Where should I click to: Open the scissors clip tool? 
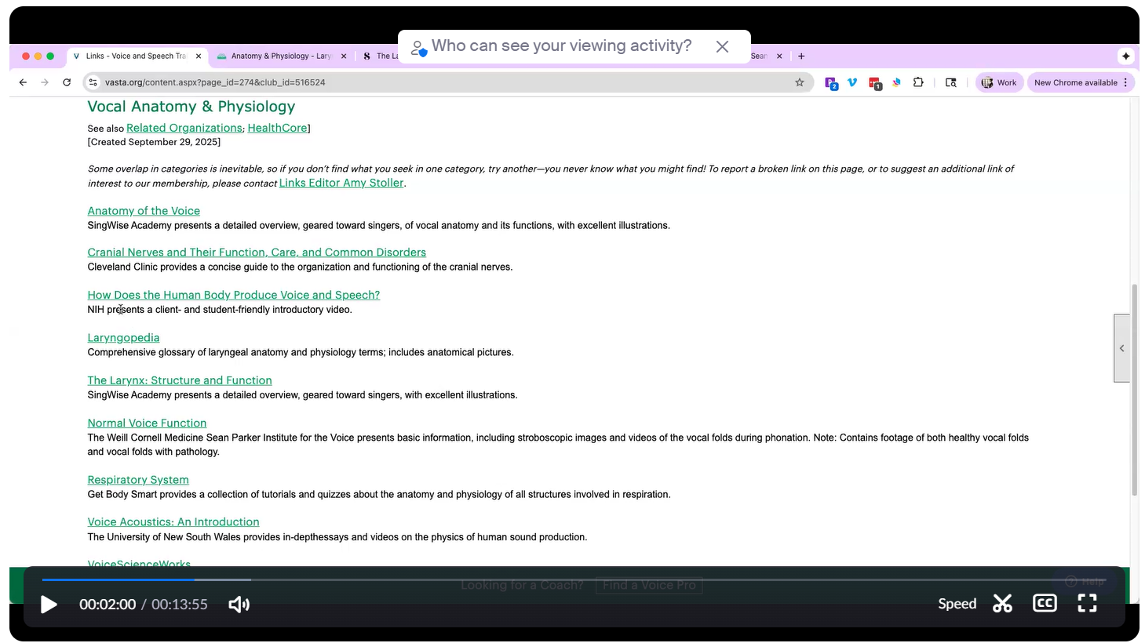coord(1002,604)
